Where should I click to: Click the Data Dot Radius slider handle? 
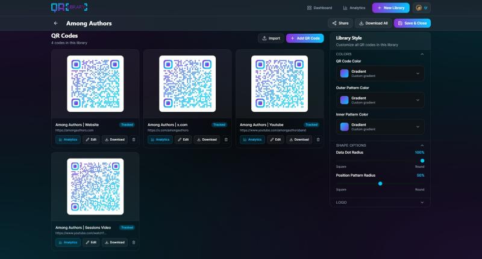pos(422,160)
